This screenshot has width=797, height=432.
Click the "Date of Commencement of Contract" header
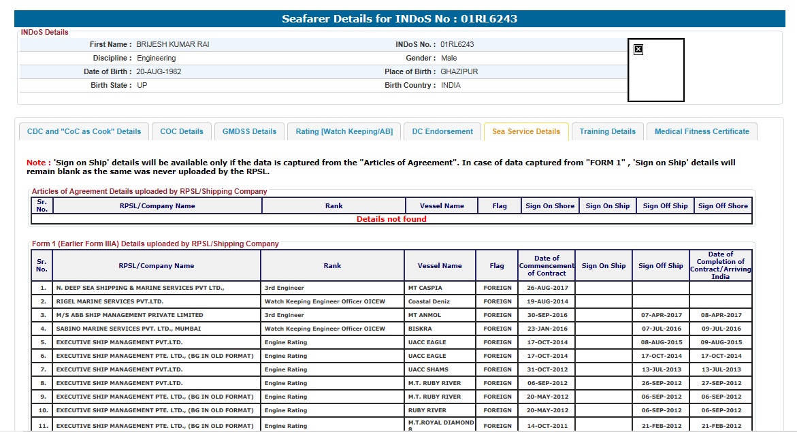(547, 266)
